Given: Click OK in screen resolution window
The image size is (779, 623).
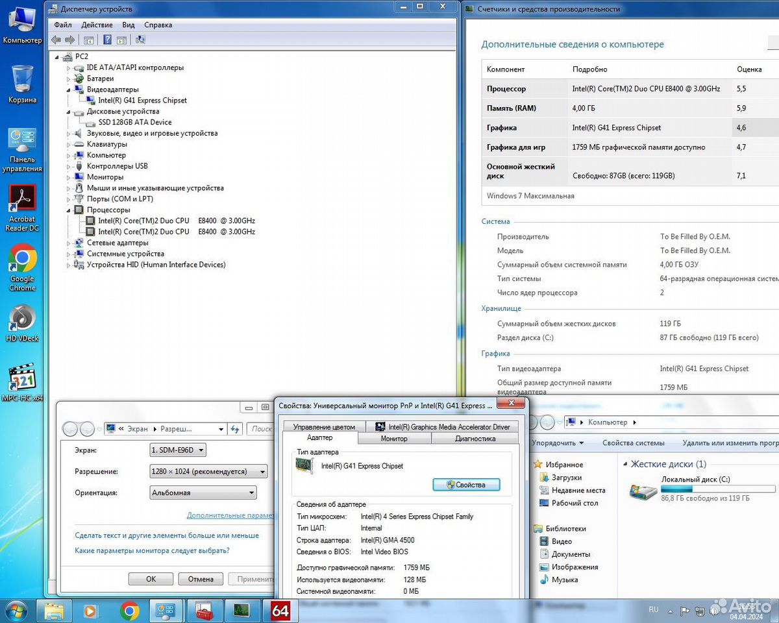Looking at the screenshot, I should [151, 579].
